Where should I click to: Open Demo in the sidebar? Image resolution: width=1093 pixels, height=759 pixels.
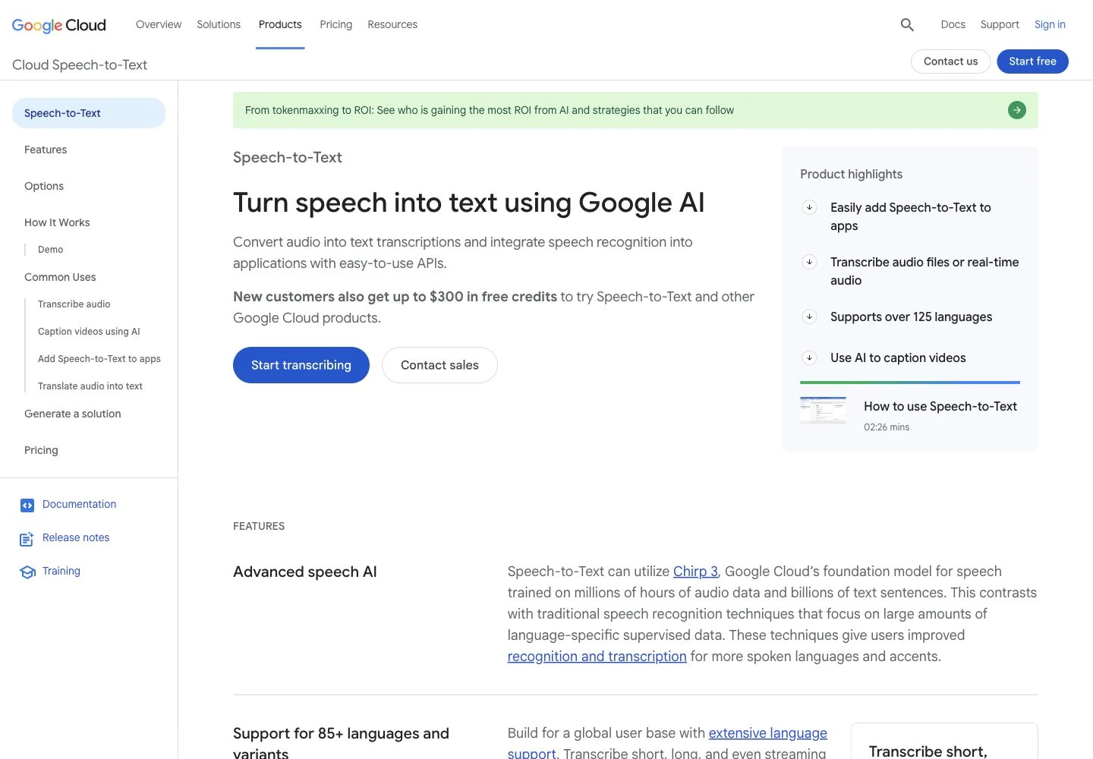(51, 250)
